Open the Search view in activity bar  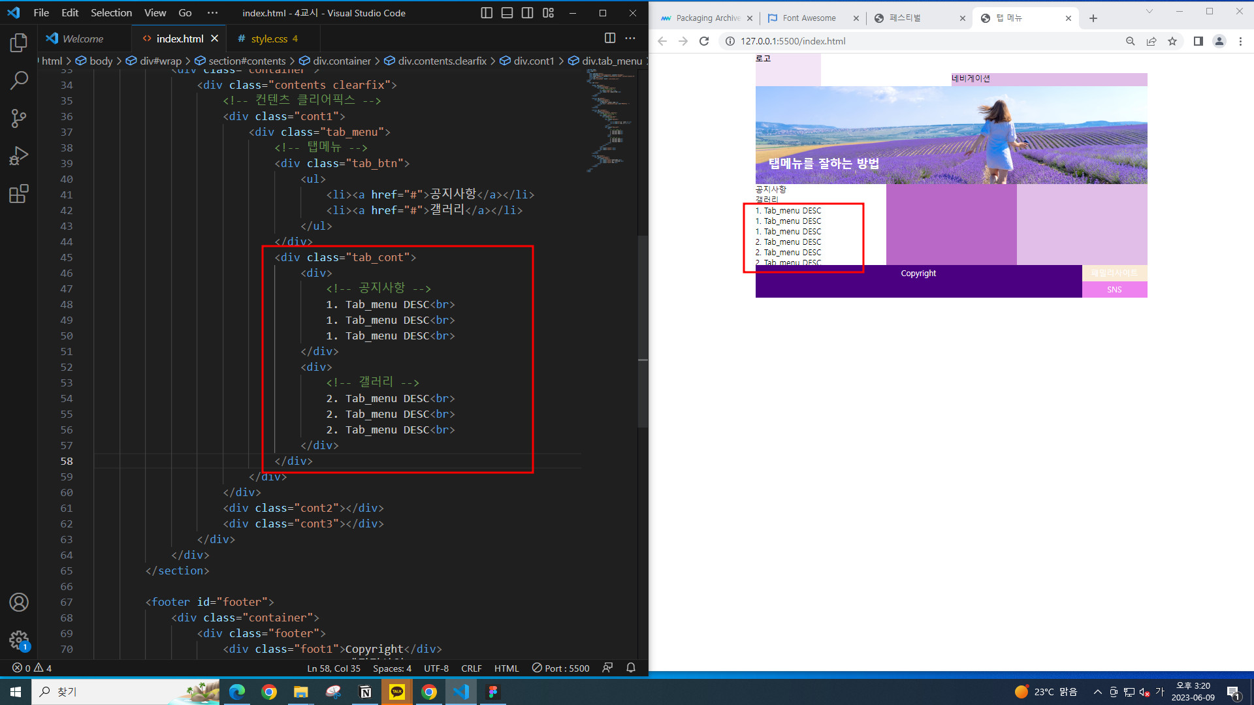pos(19,81)
